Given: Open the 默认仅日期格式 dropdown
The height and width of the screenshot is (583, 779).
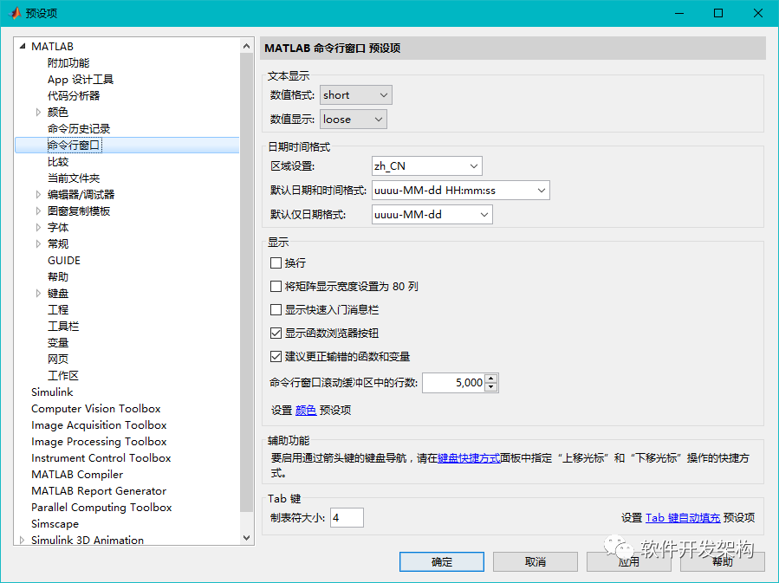Looking at the screenshot, I should [432, 215].
